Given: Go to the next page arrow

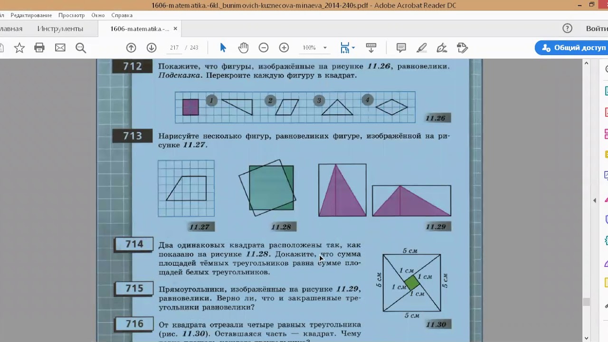Looking at the screenshot, I should point(152,47).
